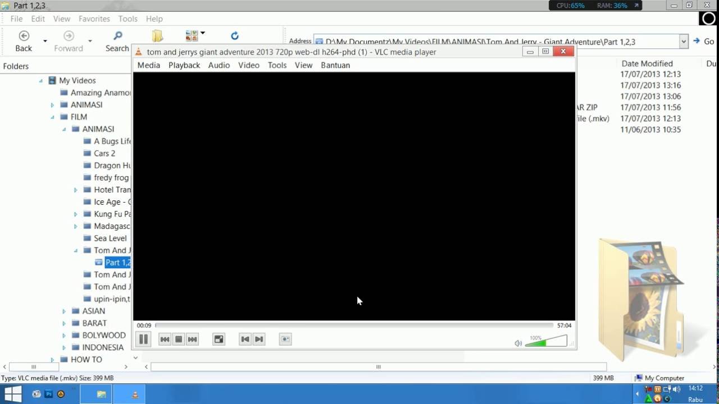719x404 pixels.
Task: Open VLC Video menu
Action: 249,65
